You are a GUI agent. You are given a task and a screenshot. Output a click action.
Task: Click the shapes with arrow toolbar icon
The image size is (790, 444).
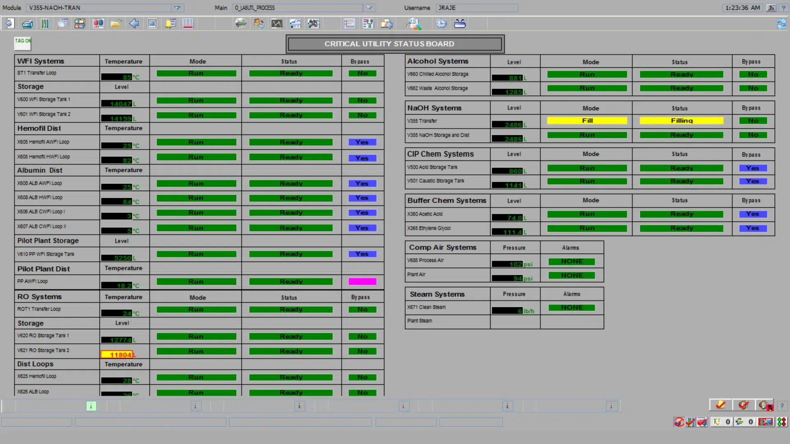pyautogui.click(x=386, y=23)
